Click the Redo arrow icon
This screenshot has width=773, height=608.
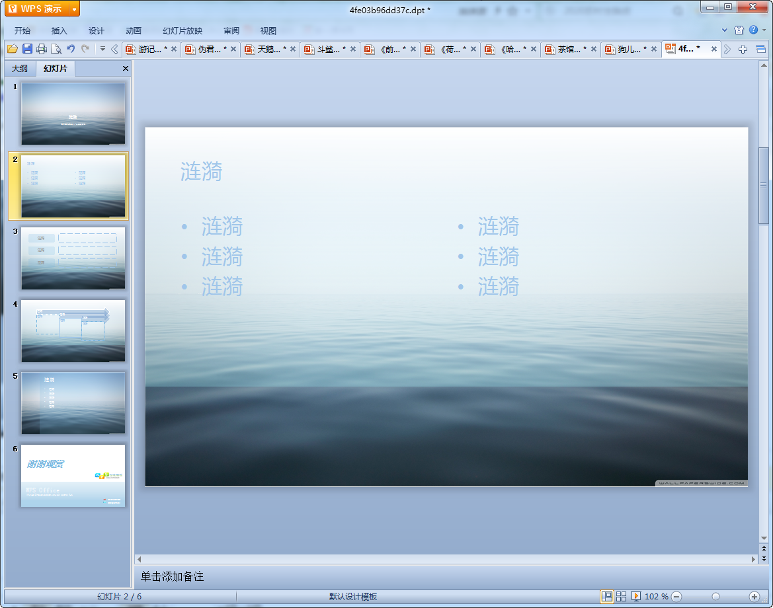click(x=85, y=49)
